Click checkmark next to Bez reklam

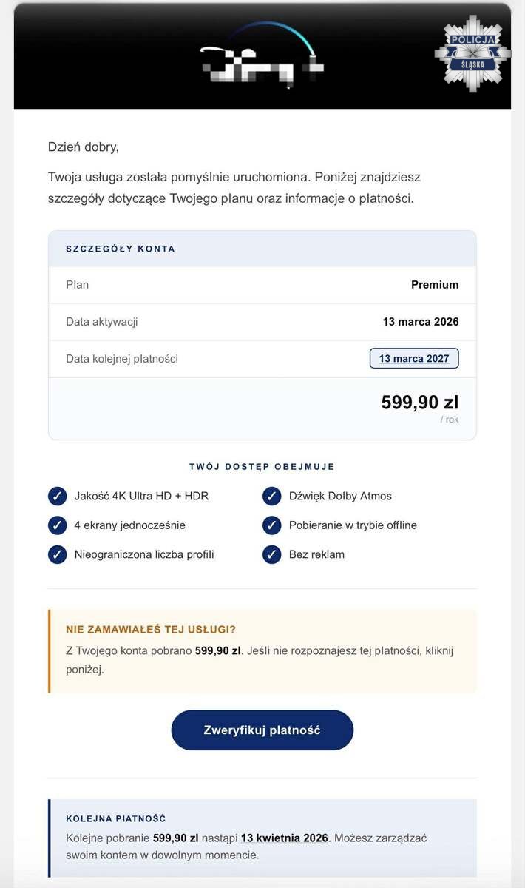(x=272, y=554)
